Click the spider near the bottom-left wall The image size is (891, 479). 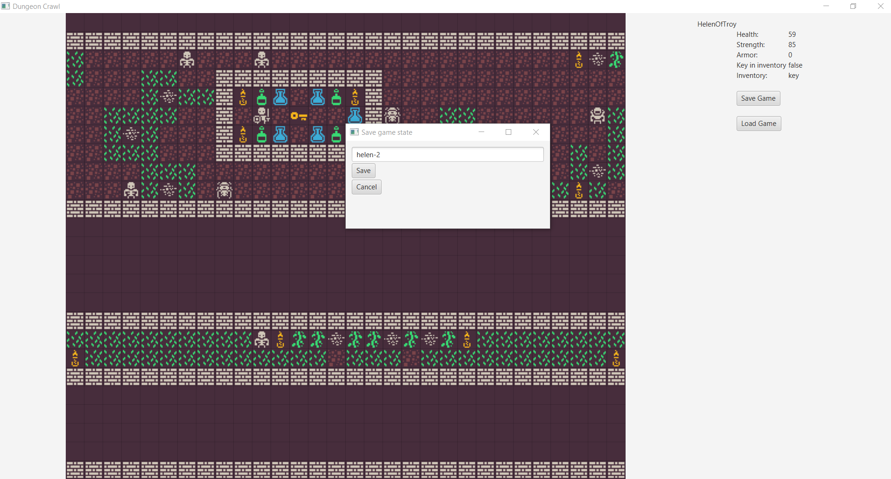(224, 190)
